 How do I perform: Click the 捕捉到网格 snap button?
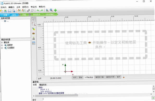tap(110, 77)
